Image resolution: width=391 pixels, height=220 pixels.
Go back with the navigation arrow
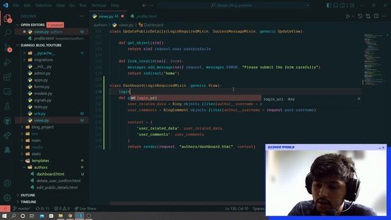(144, 5)
